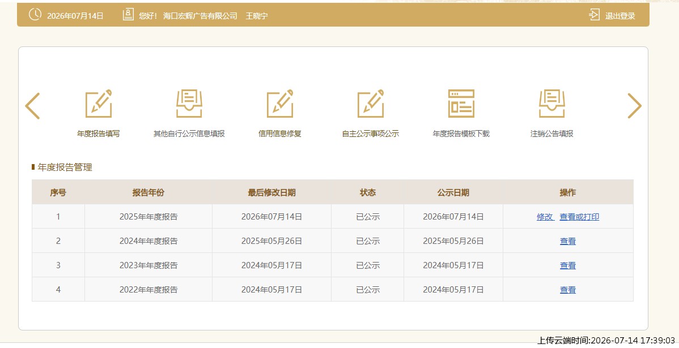
Task: Select the 2023年年度报告 cell
Action: tap(148, 265)
